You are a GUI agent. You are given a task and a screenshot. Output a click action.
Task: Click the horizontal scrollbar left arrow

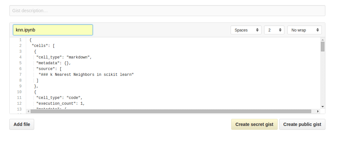point(28,111)
